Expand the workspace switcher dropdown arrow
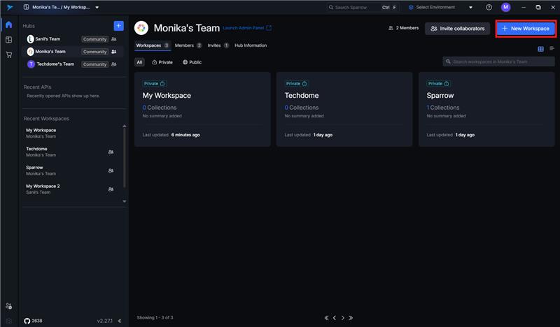Screen dimensions: 560x327 click(x=97, y=8)
